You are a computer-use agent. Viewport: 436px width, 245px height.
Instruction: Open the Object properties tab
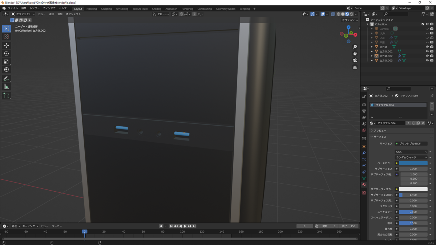tap(364, 147)
